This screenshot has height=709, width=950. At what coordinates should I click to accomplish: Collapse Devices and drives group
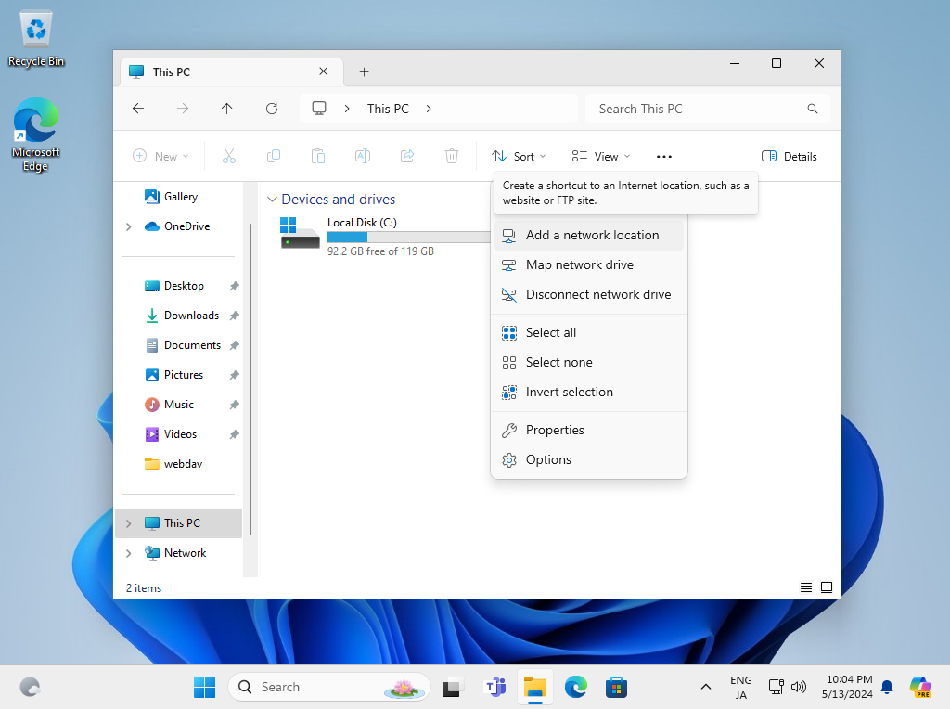click(272, 200)
